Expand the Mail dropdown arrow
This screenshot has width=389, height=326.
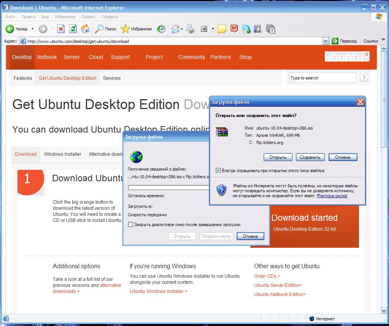182,29
